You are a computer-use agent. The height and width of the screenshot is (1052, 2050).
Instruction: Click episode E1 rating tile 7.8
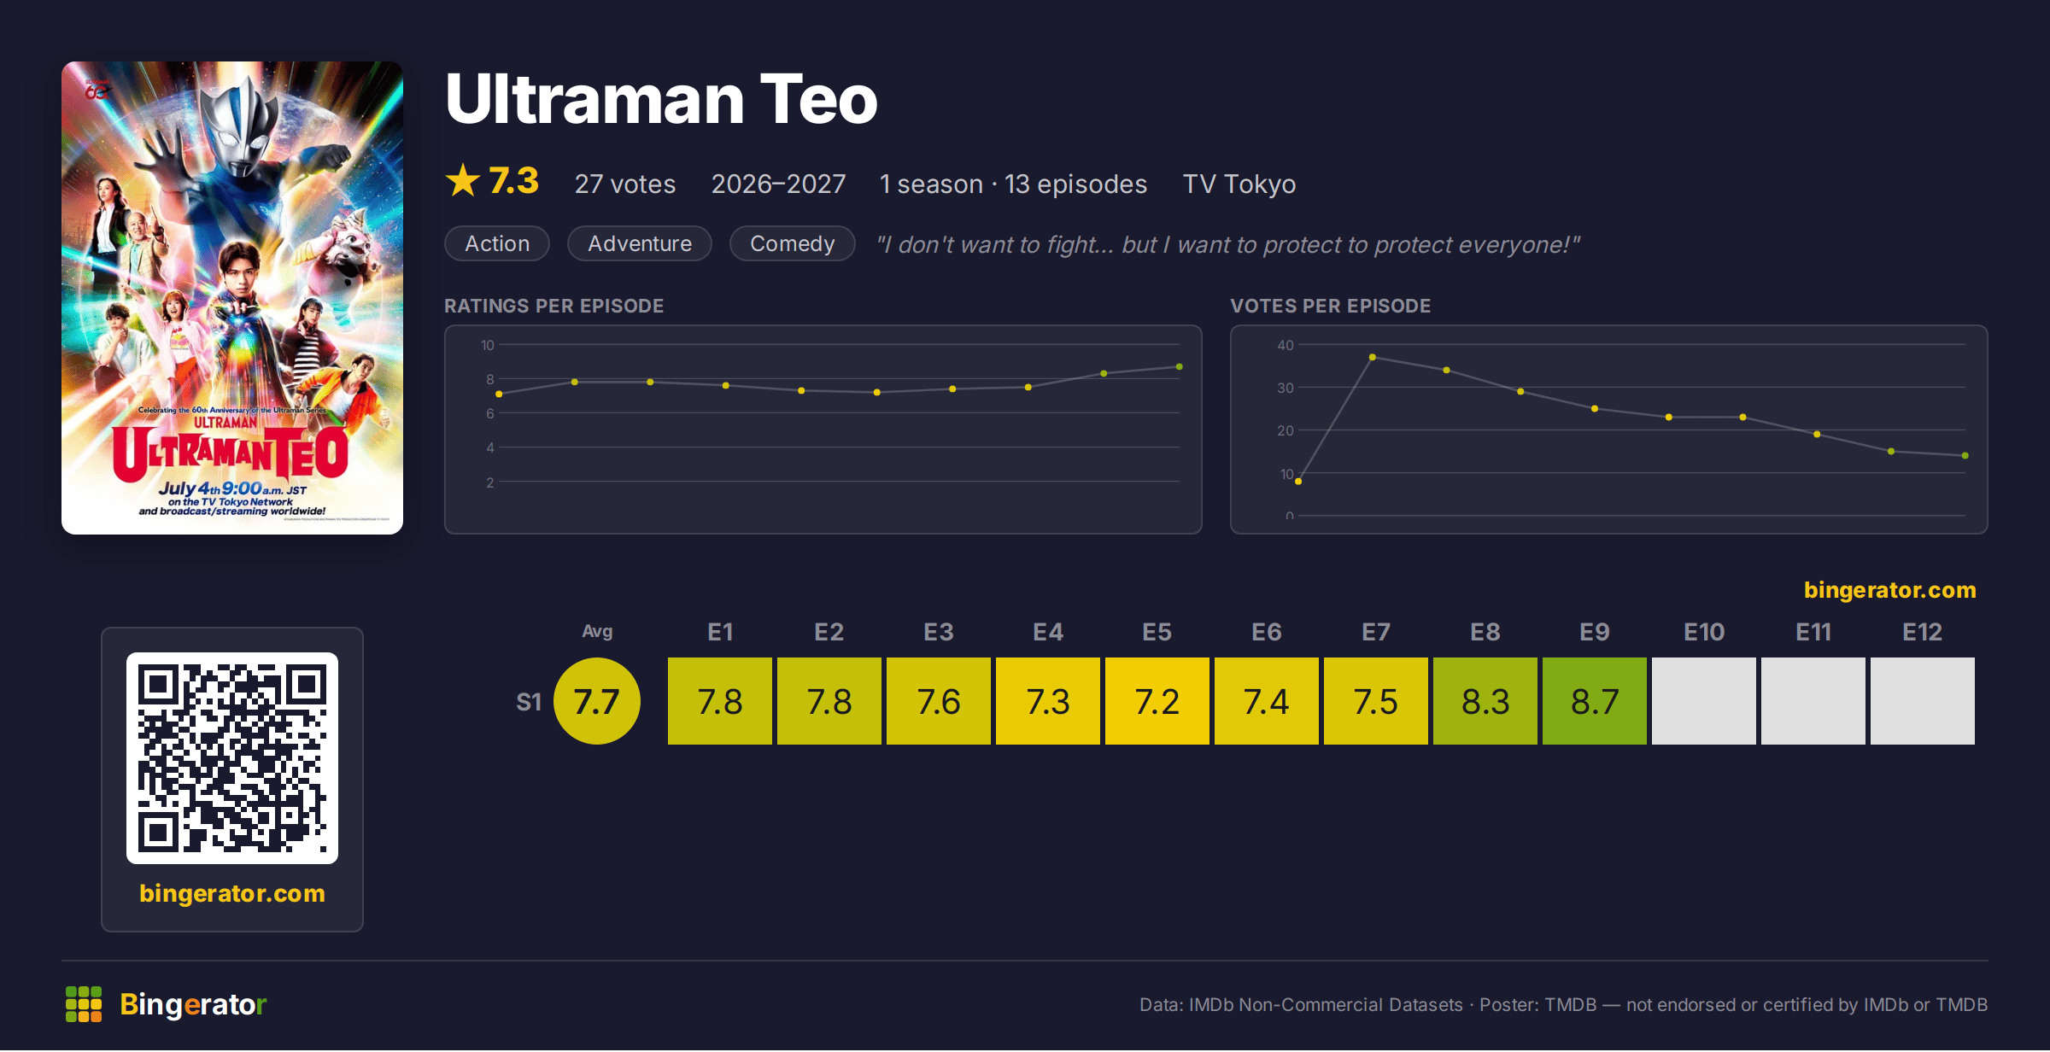[x=720, y=701]
